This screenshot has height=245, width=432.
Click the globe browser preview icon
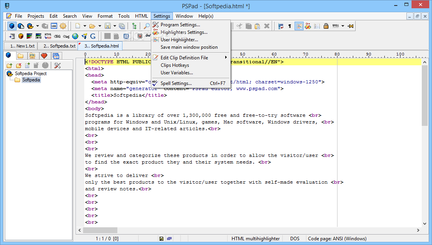tap(75, 36)
